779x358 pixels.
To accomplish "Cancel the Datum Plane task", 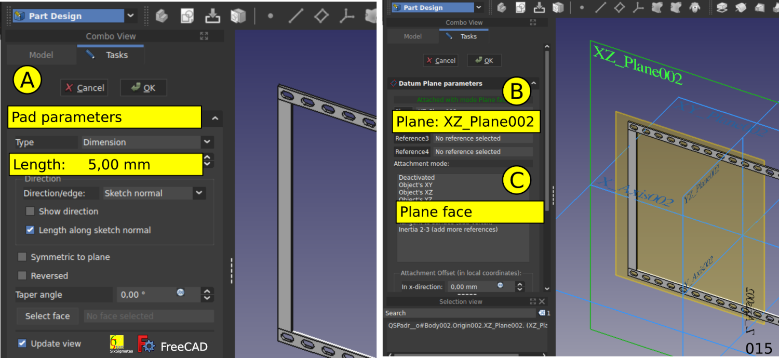I will pyautogui.click(x=441, y=60).
